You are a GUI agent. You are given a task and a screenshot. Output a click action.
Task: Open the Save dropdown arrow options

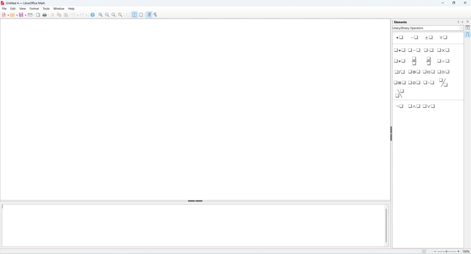25,15
